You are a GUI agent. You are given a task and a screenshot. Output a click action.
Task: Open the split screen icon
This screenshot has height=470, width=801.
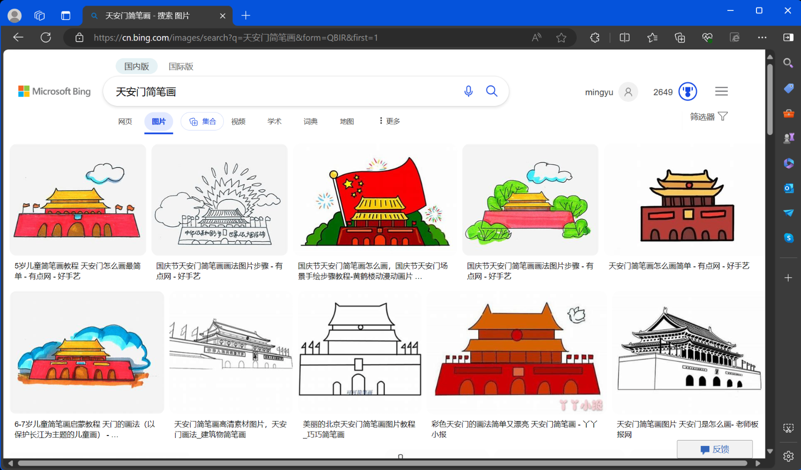pos(624,37)
